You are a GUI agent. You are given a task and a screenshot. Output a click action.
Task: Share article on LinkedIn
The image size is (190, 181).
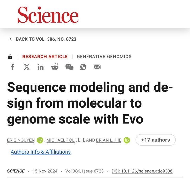point(41,67)
